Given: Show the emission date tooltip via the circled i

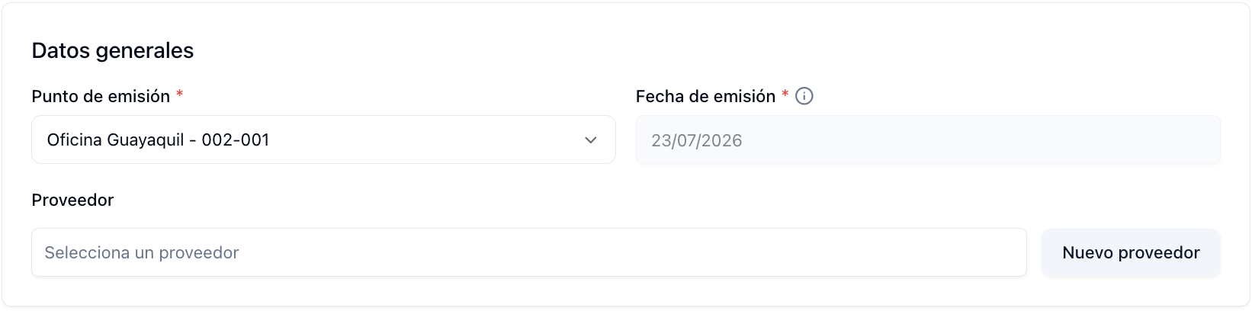Looking at the screenshot, I should [x=804, y=96].
